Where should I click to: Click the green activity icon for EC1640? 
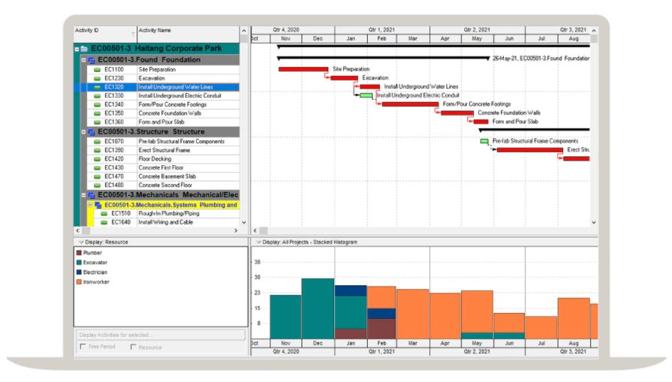coord(104,222)
